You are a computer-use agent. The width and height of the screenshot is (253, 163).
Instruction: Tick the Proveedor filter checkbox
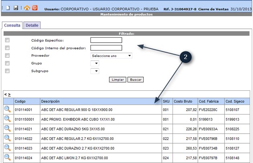[7, 55]
